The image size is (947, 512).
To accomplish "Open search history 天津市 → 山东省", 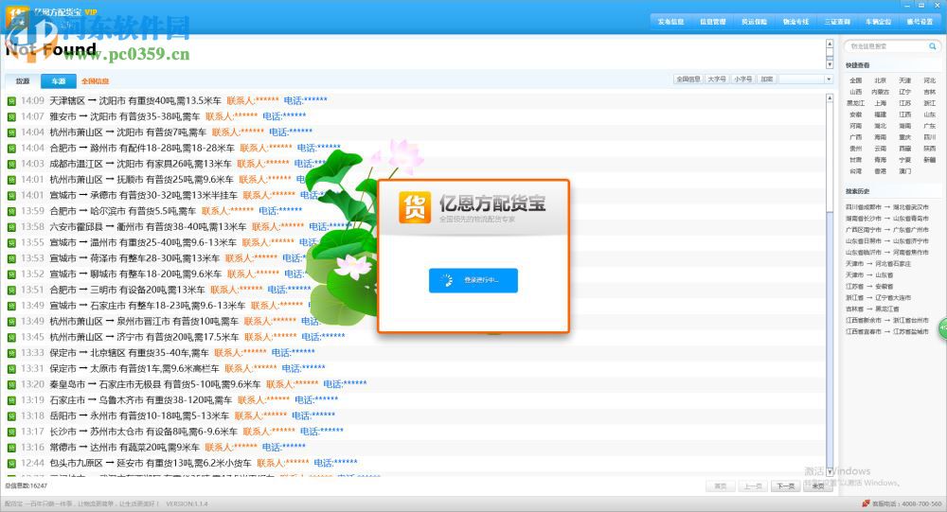I will coord(869,274).
